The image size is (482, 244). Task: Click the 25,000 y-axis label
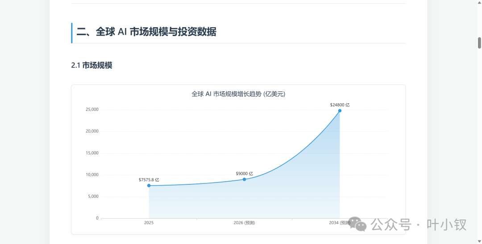[x=92, y=110]
